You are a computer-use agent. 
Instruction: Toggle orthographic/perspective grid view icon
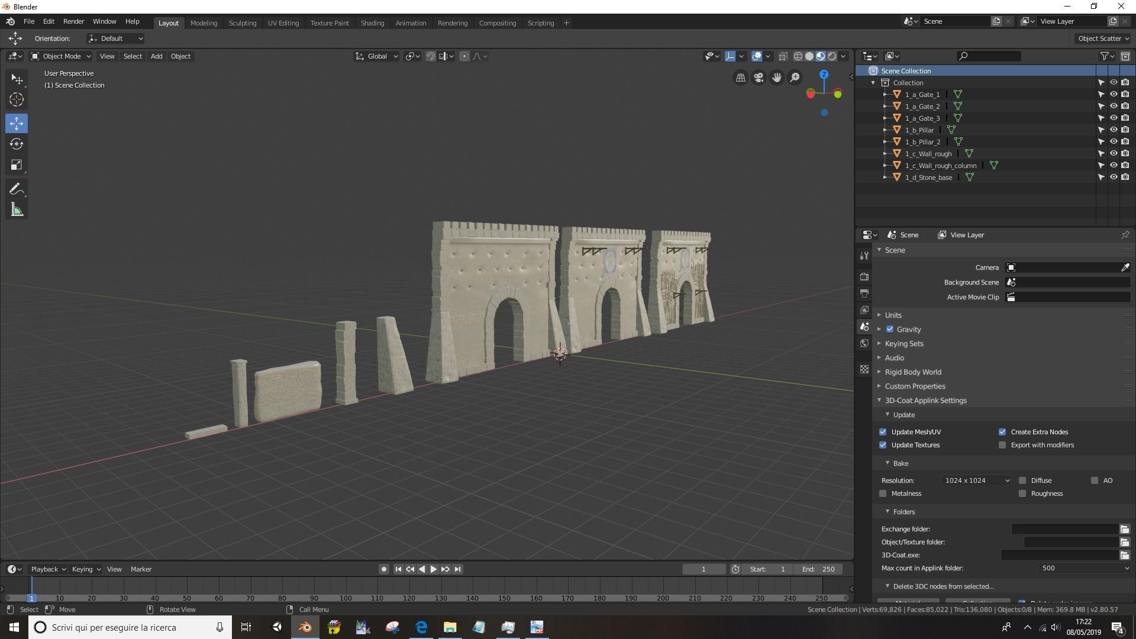point(740,78)
